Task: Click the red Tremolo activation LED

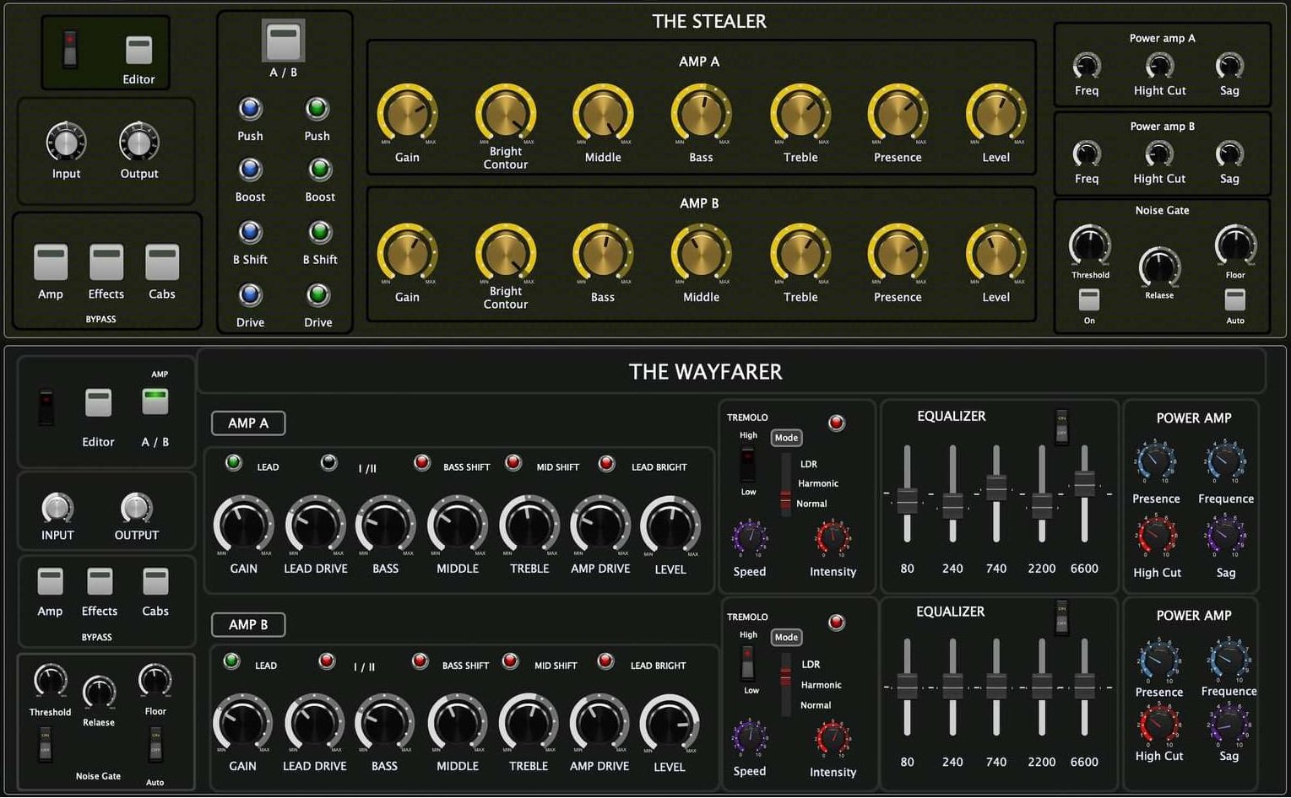Action: coord(836,423)
